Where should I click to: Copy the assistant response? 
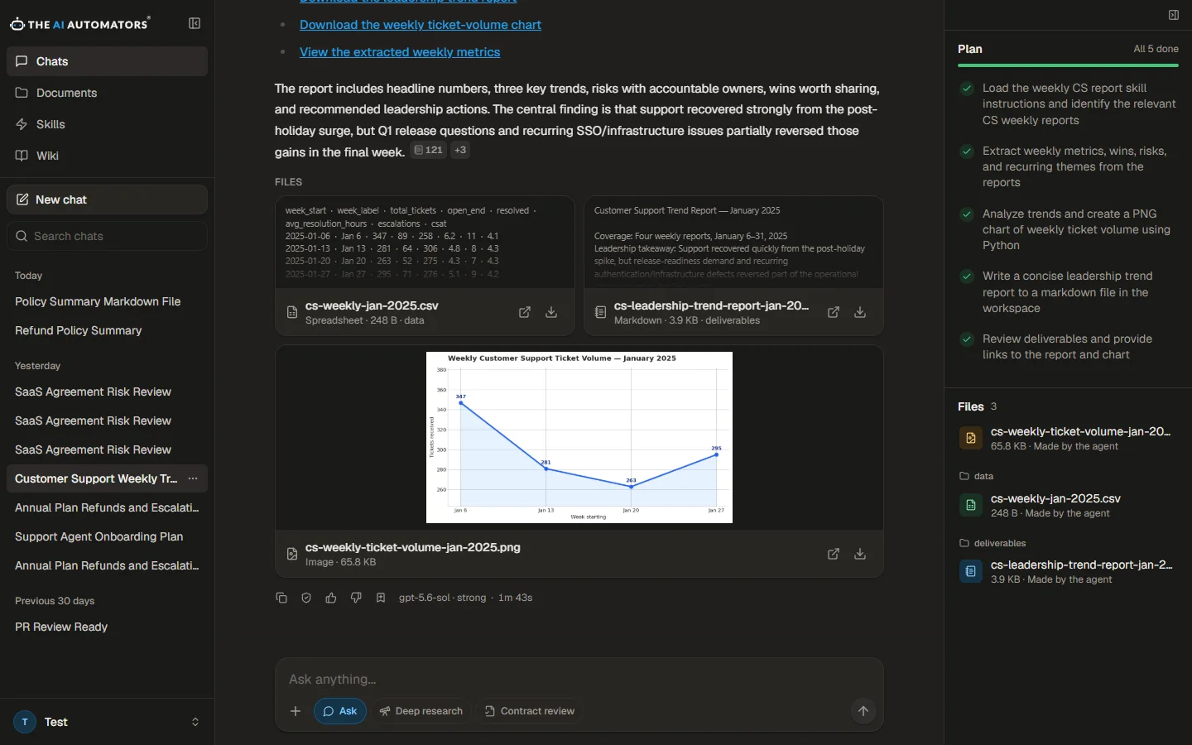[281, 598]
